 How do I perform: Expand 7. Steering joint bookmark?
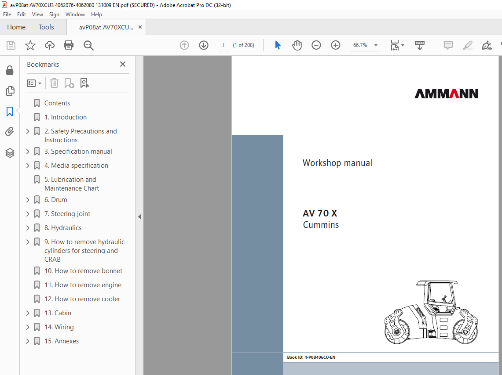click(x=28, y=214)
